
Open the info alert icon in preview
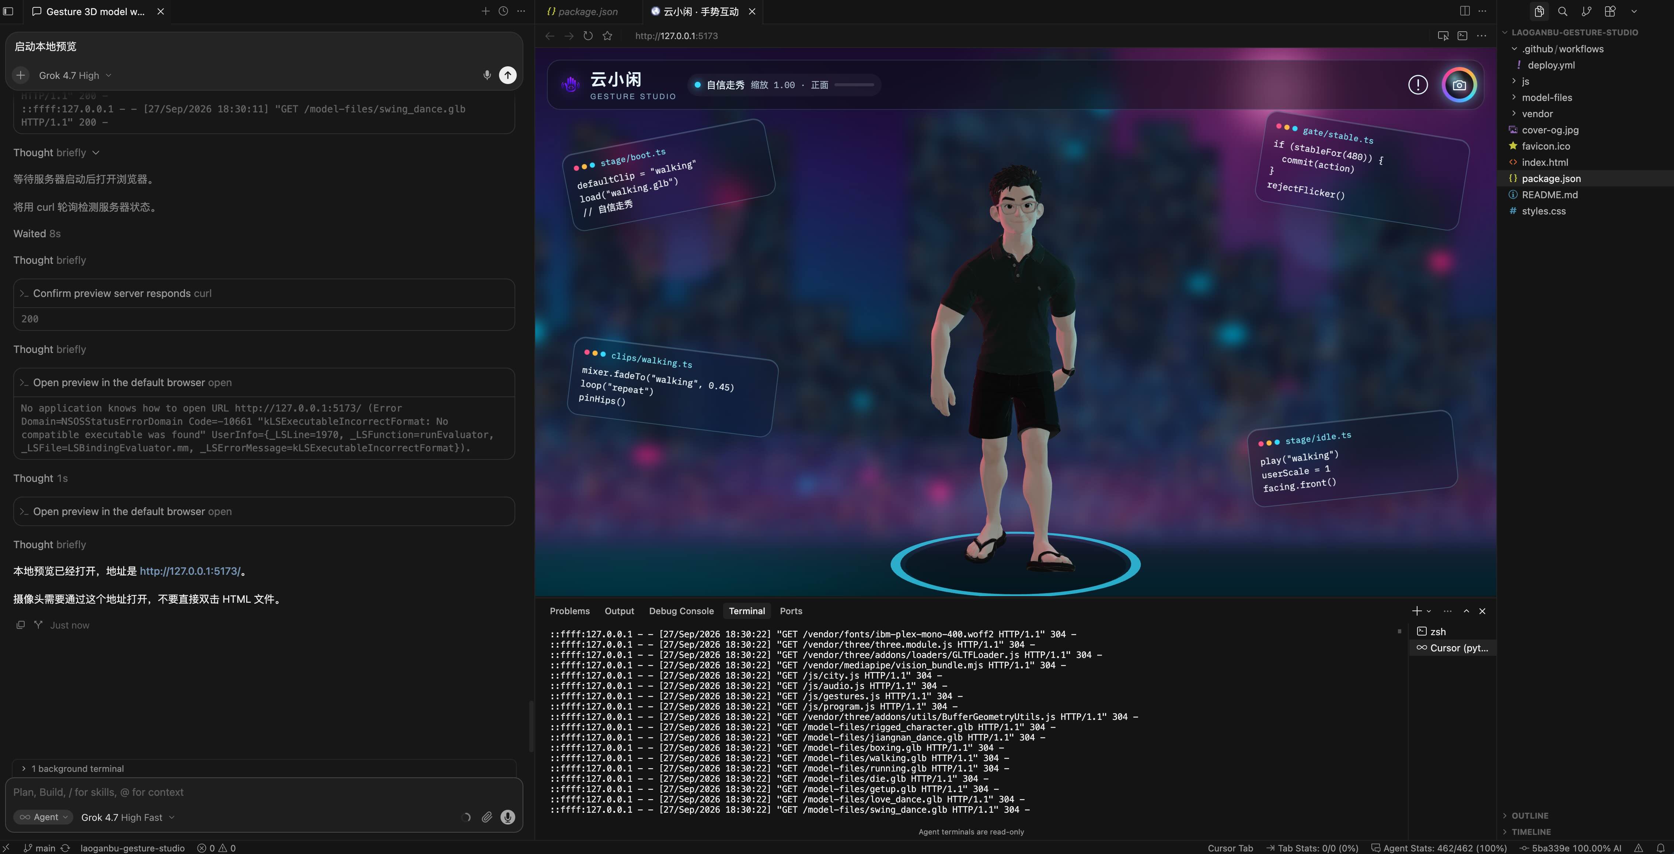tap(1418, 84)
